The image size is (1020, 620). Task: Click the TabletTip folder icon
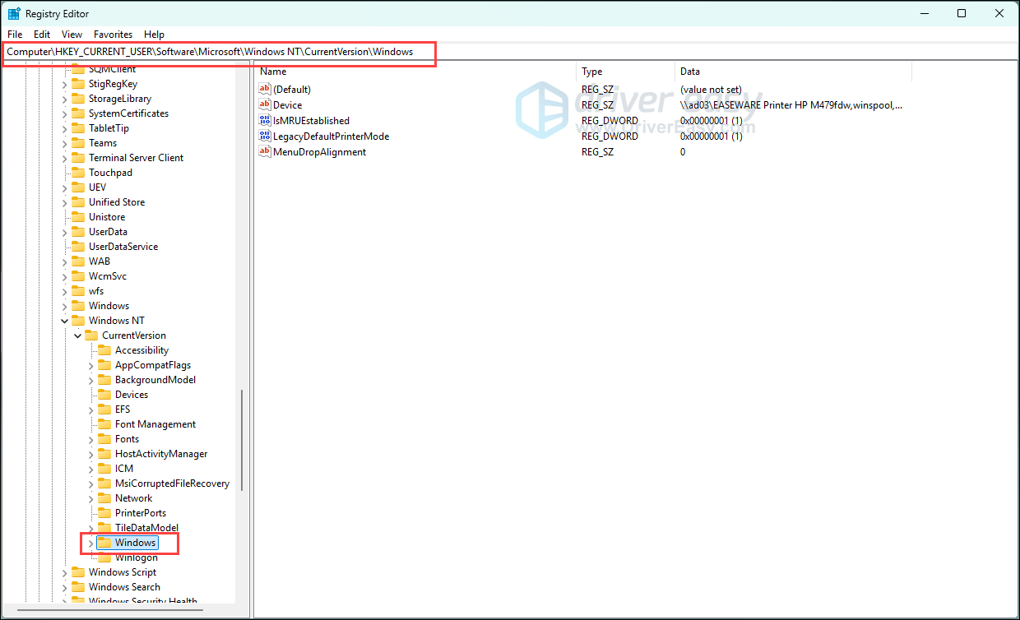point(78,128)
